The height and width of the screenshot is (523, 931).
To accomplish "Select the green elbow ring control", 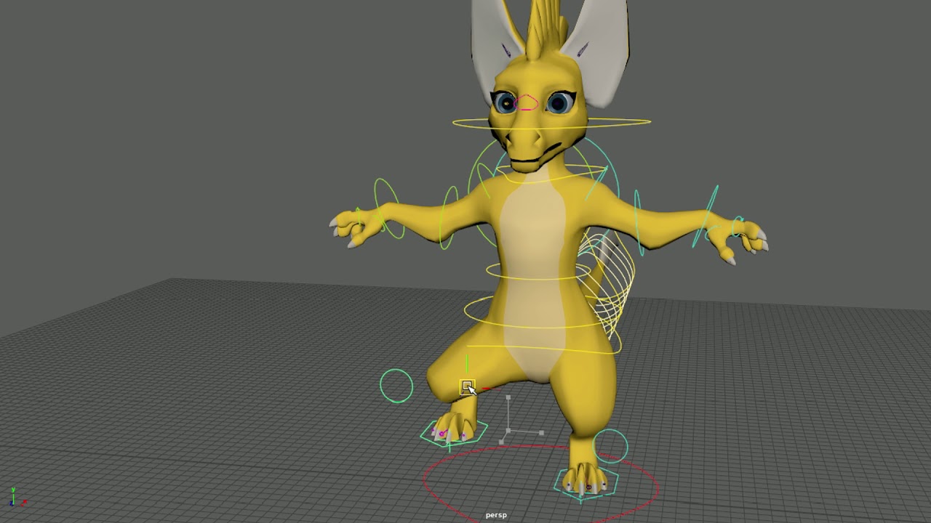I will (449, 218).
